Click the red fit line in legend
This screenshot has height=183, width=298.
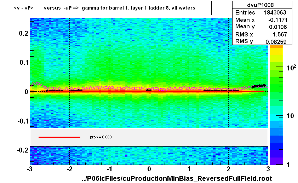tap(59, 137)
